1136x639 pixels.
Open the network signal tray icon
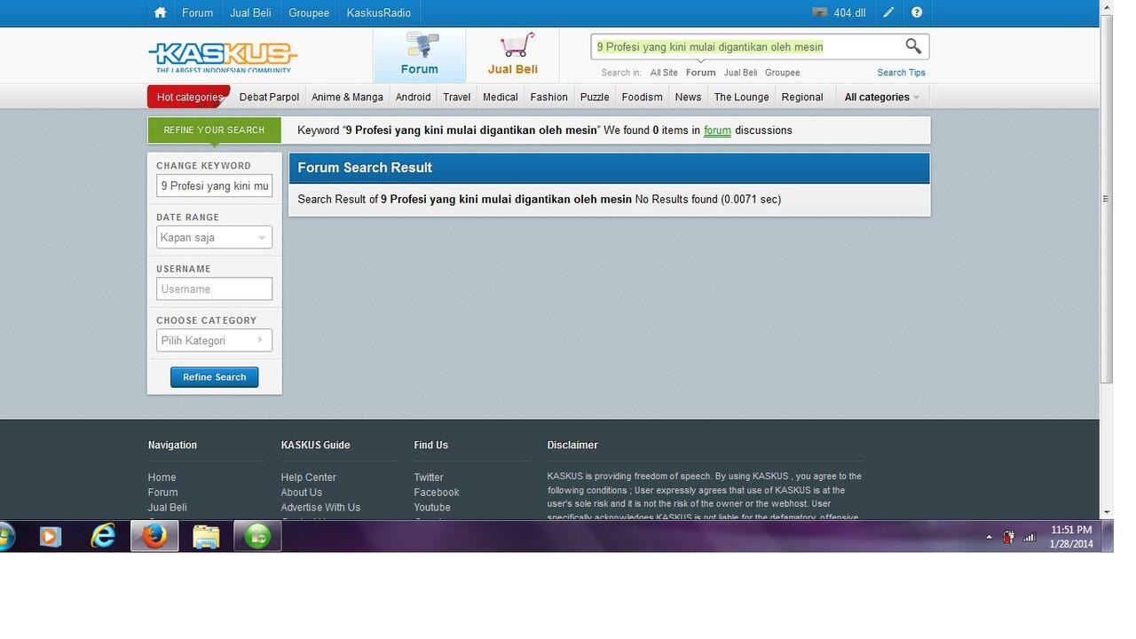point(1029,537)
